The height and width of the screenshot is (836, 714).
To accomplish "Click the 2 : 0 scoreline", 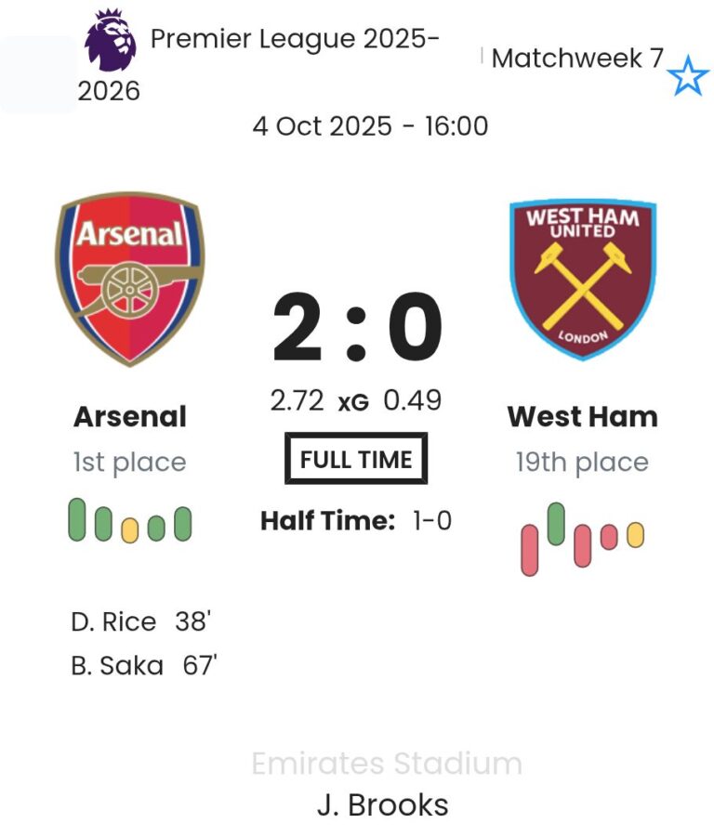I will (x=356, y=328).
